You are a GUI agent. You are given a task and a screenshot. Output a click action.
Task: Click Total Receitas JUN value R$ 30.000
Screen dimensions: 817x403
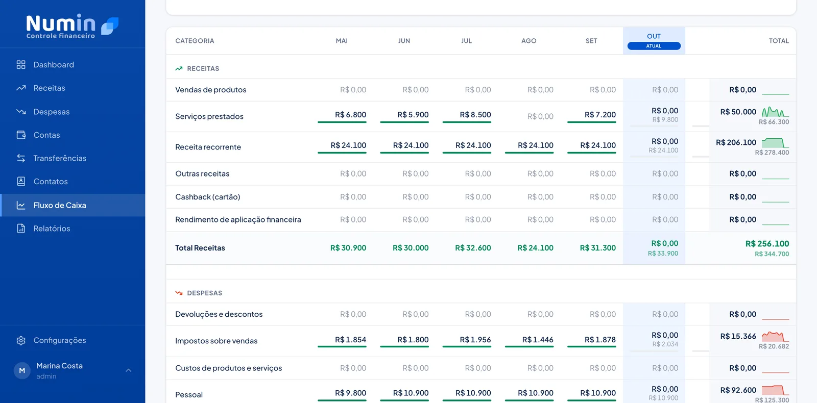coord(411,248)
